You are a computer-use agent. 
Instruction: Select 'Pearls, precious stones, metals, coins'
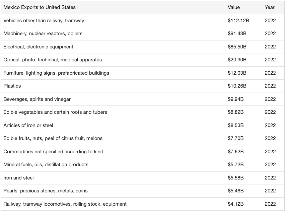pos(46,191)
